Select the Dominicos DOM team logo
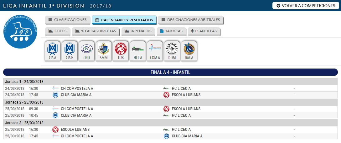Viewport: 341px width, 143px height. pos(172,51)
